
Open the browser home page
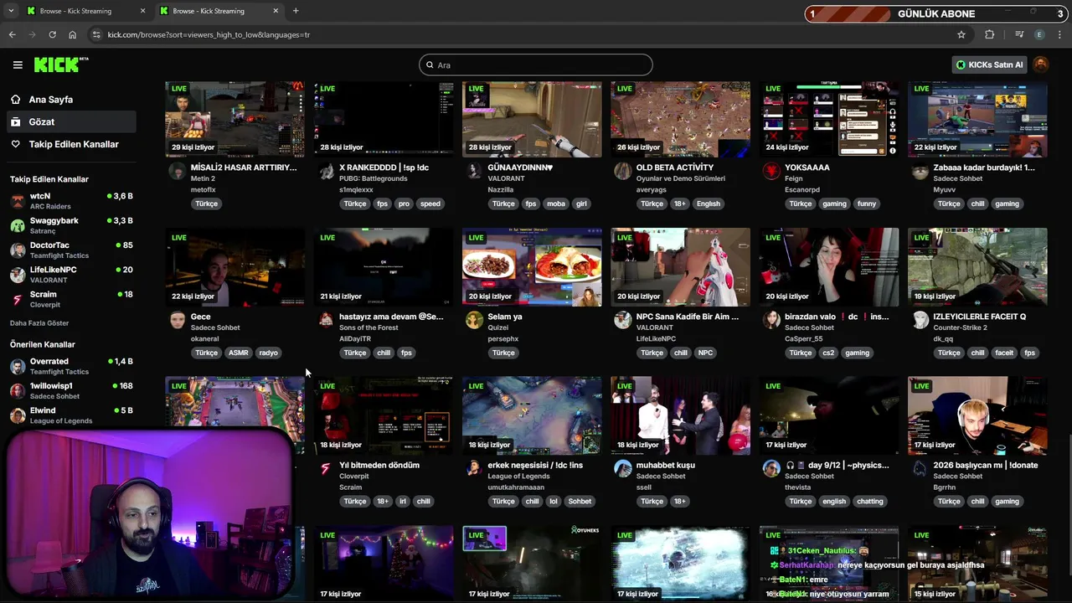(72, 34)
